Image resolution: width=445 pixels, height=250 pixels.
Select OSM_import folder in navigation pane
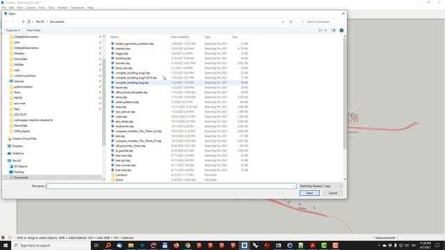point(22,131)
